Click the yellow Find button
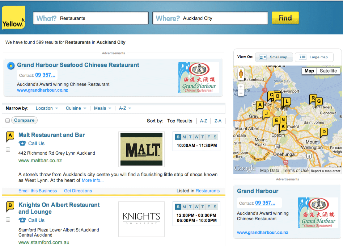The image size is (343, 246). [285, 18]
